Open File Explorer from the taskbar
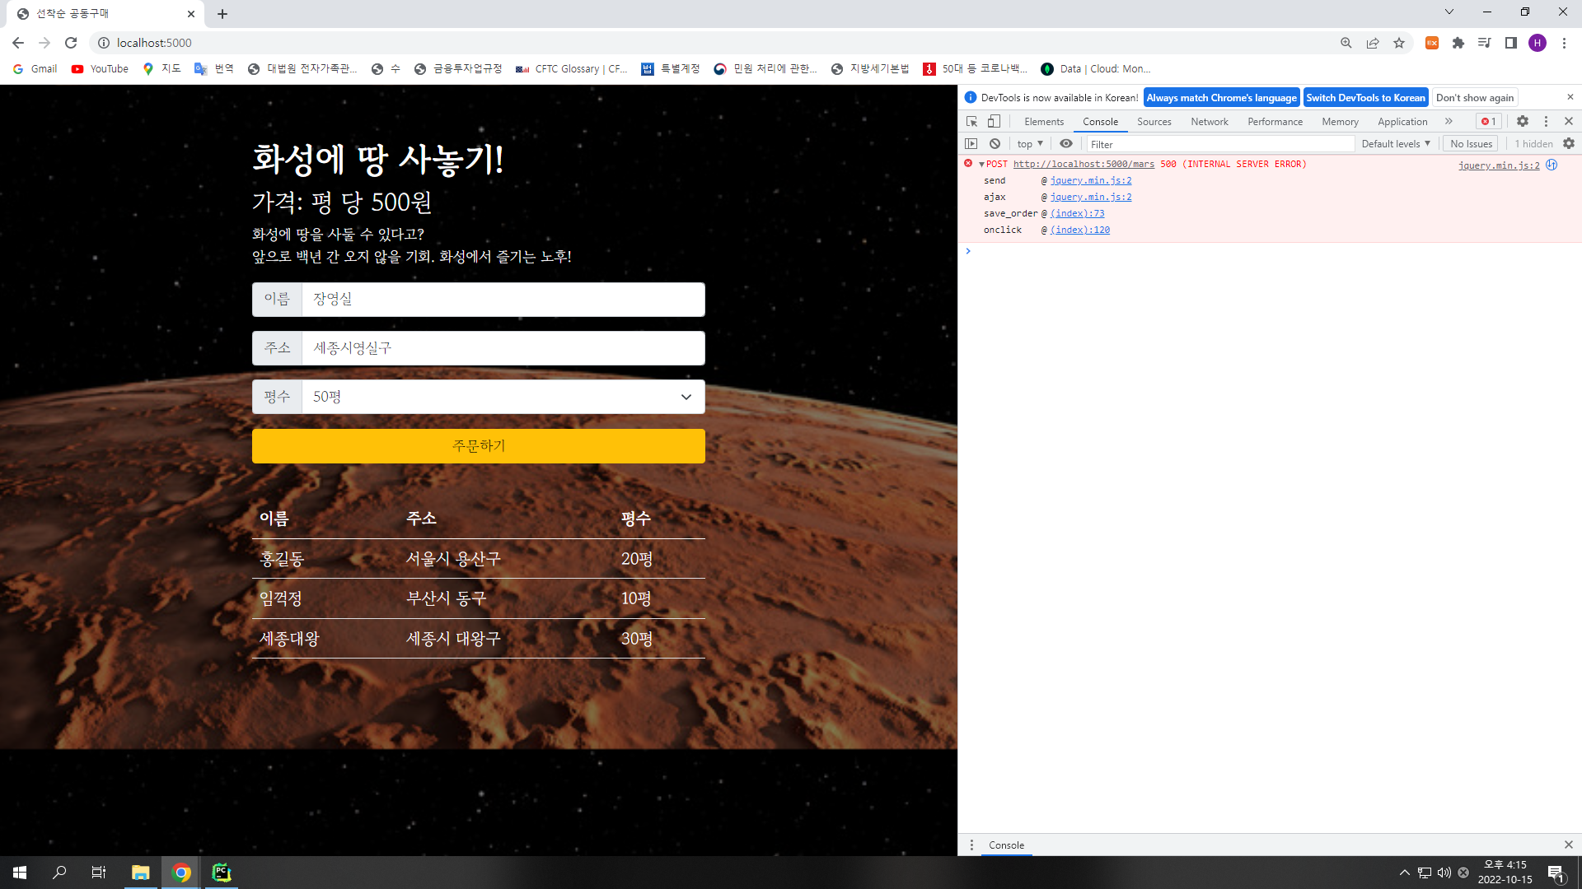Screen dimensions: 1582x889 [141, 873]
